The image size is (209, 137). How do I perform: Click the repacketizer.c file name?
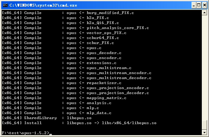click(104, 83)
